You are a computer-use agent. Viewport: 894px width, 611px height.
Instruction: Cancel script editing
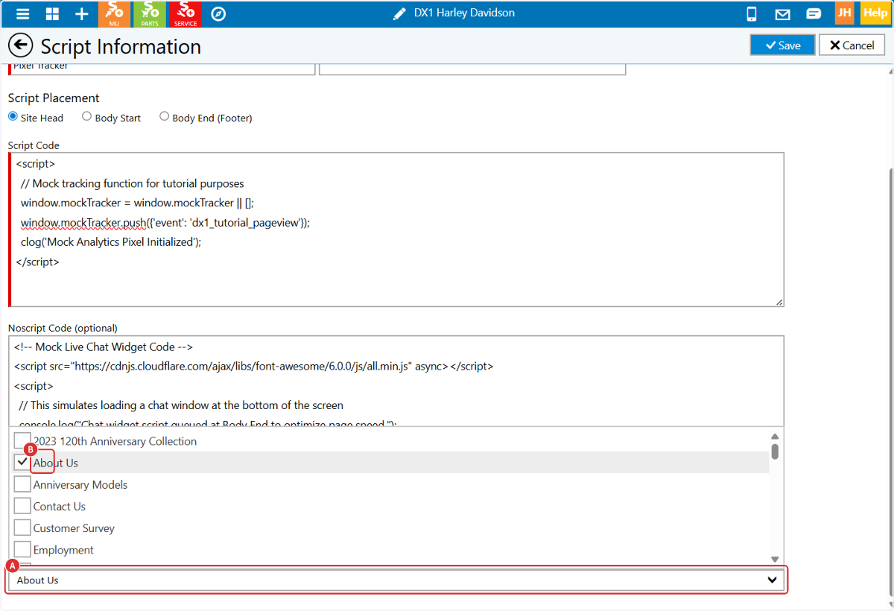[x=852, y=45]
